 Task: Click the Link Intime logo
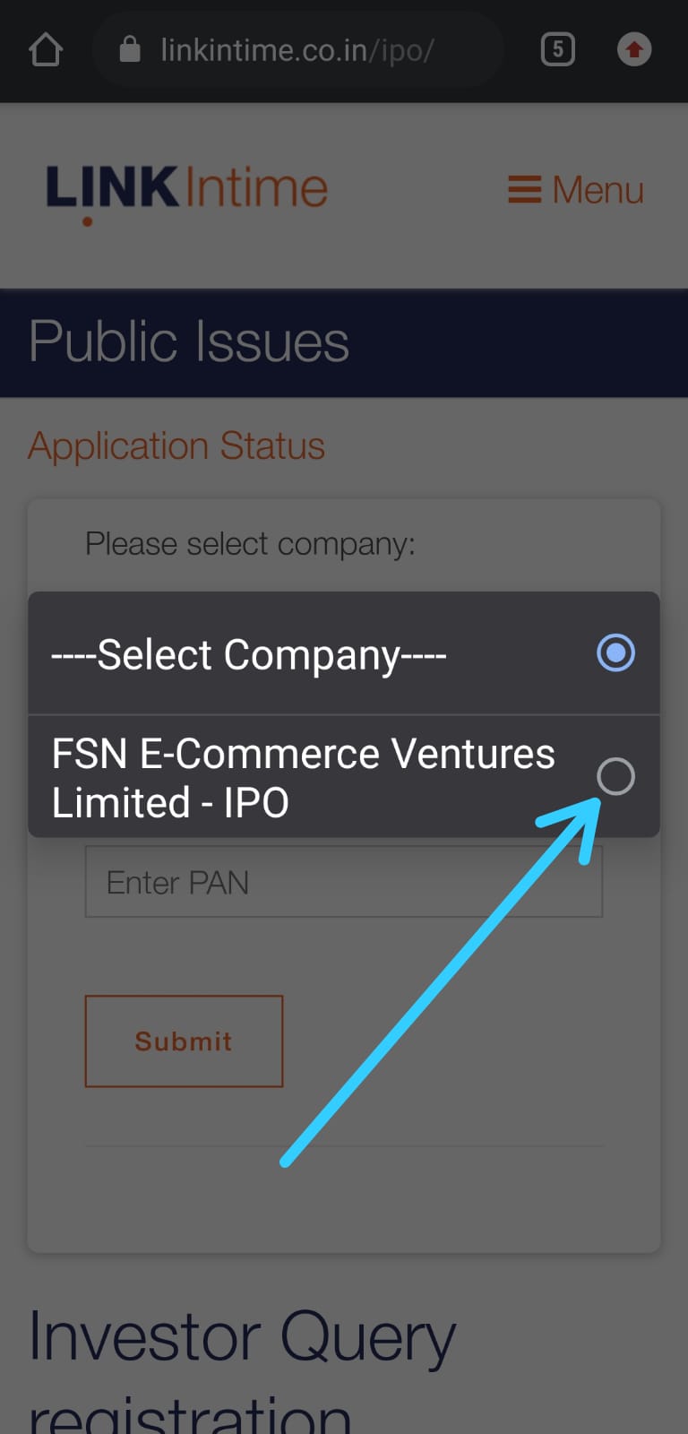click(x=187, y=193)
